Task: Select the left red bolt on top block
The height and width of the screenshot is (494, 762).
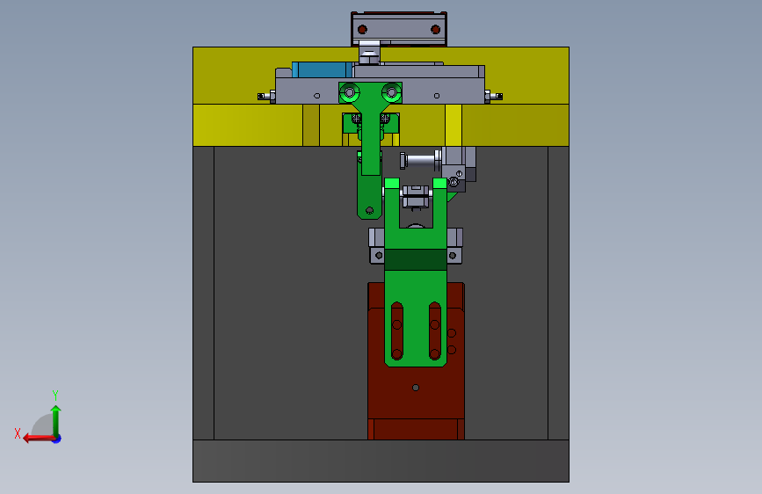Action: click(362, 30)
